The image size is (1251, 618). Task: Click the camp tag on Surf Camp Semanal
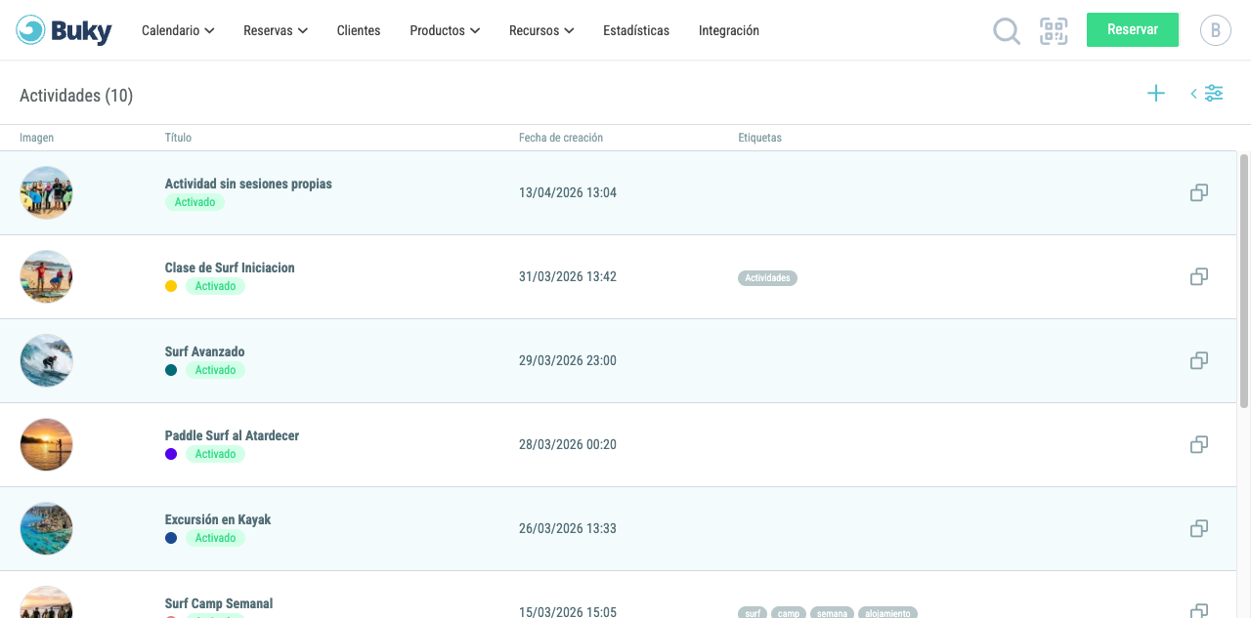point(789,612)
